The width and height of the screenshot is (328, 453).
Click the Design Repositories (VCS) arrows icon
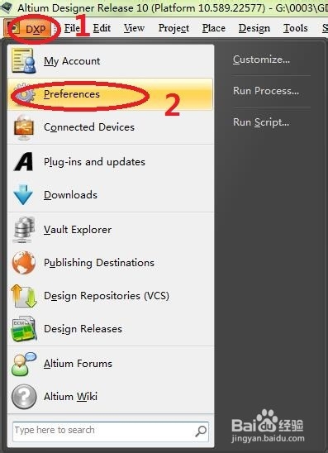[x=24, y=296]
